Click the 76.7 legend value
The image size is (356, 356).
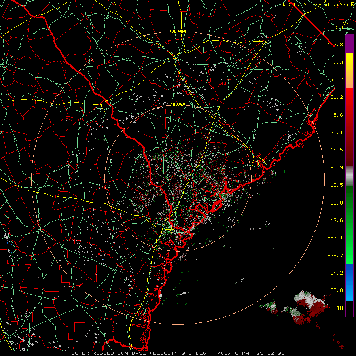(x=337, y=80)
